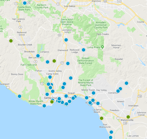Click blue marker left of green Scotts Valley marker
This screenshot has width=147, height=139.
(48, 62)
